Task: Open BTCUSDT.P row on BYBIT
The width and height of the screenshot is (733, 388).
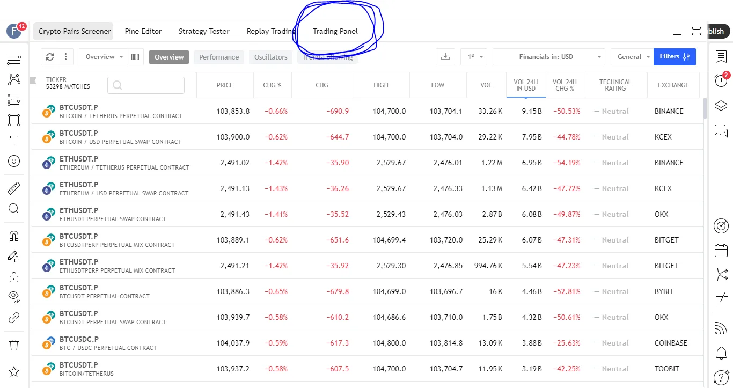Action: pyautogui.click(x=365, y=291)
